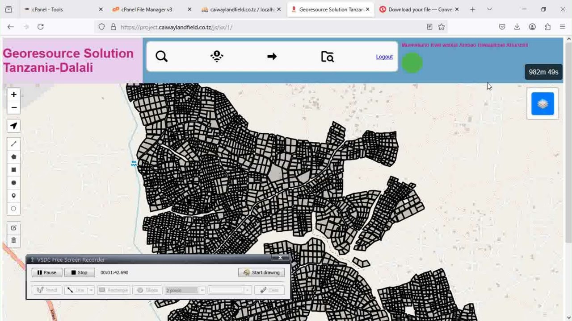
Task: Close the VSDC Free Screen Recorder window
Action: pos(280,258)
